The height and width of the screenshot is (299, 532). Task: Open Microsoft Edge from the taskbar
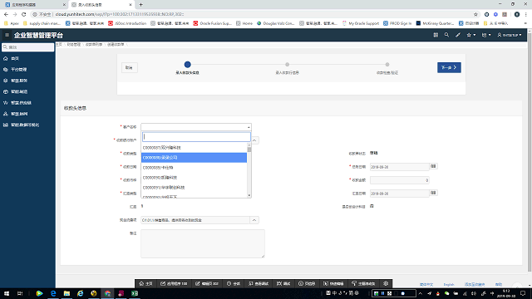53,293
